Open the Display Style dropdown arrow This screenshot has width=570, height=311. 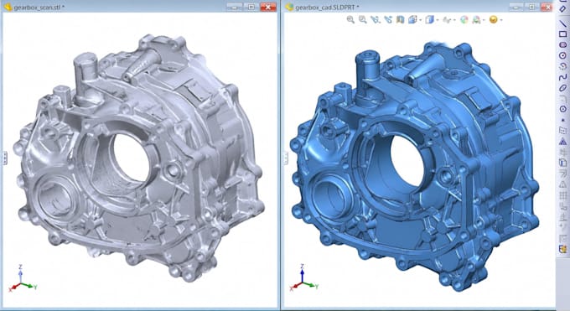click(x=438, y=20)
